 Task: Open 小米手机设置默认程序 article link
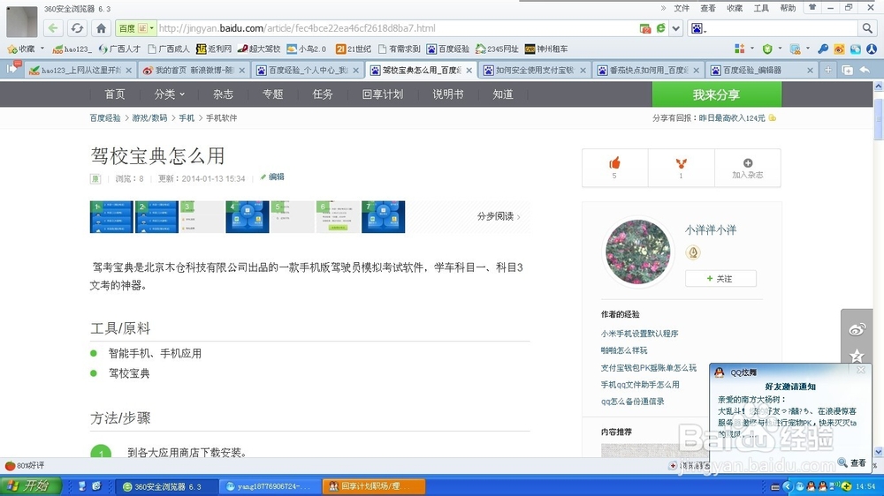click(639, 334)
